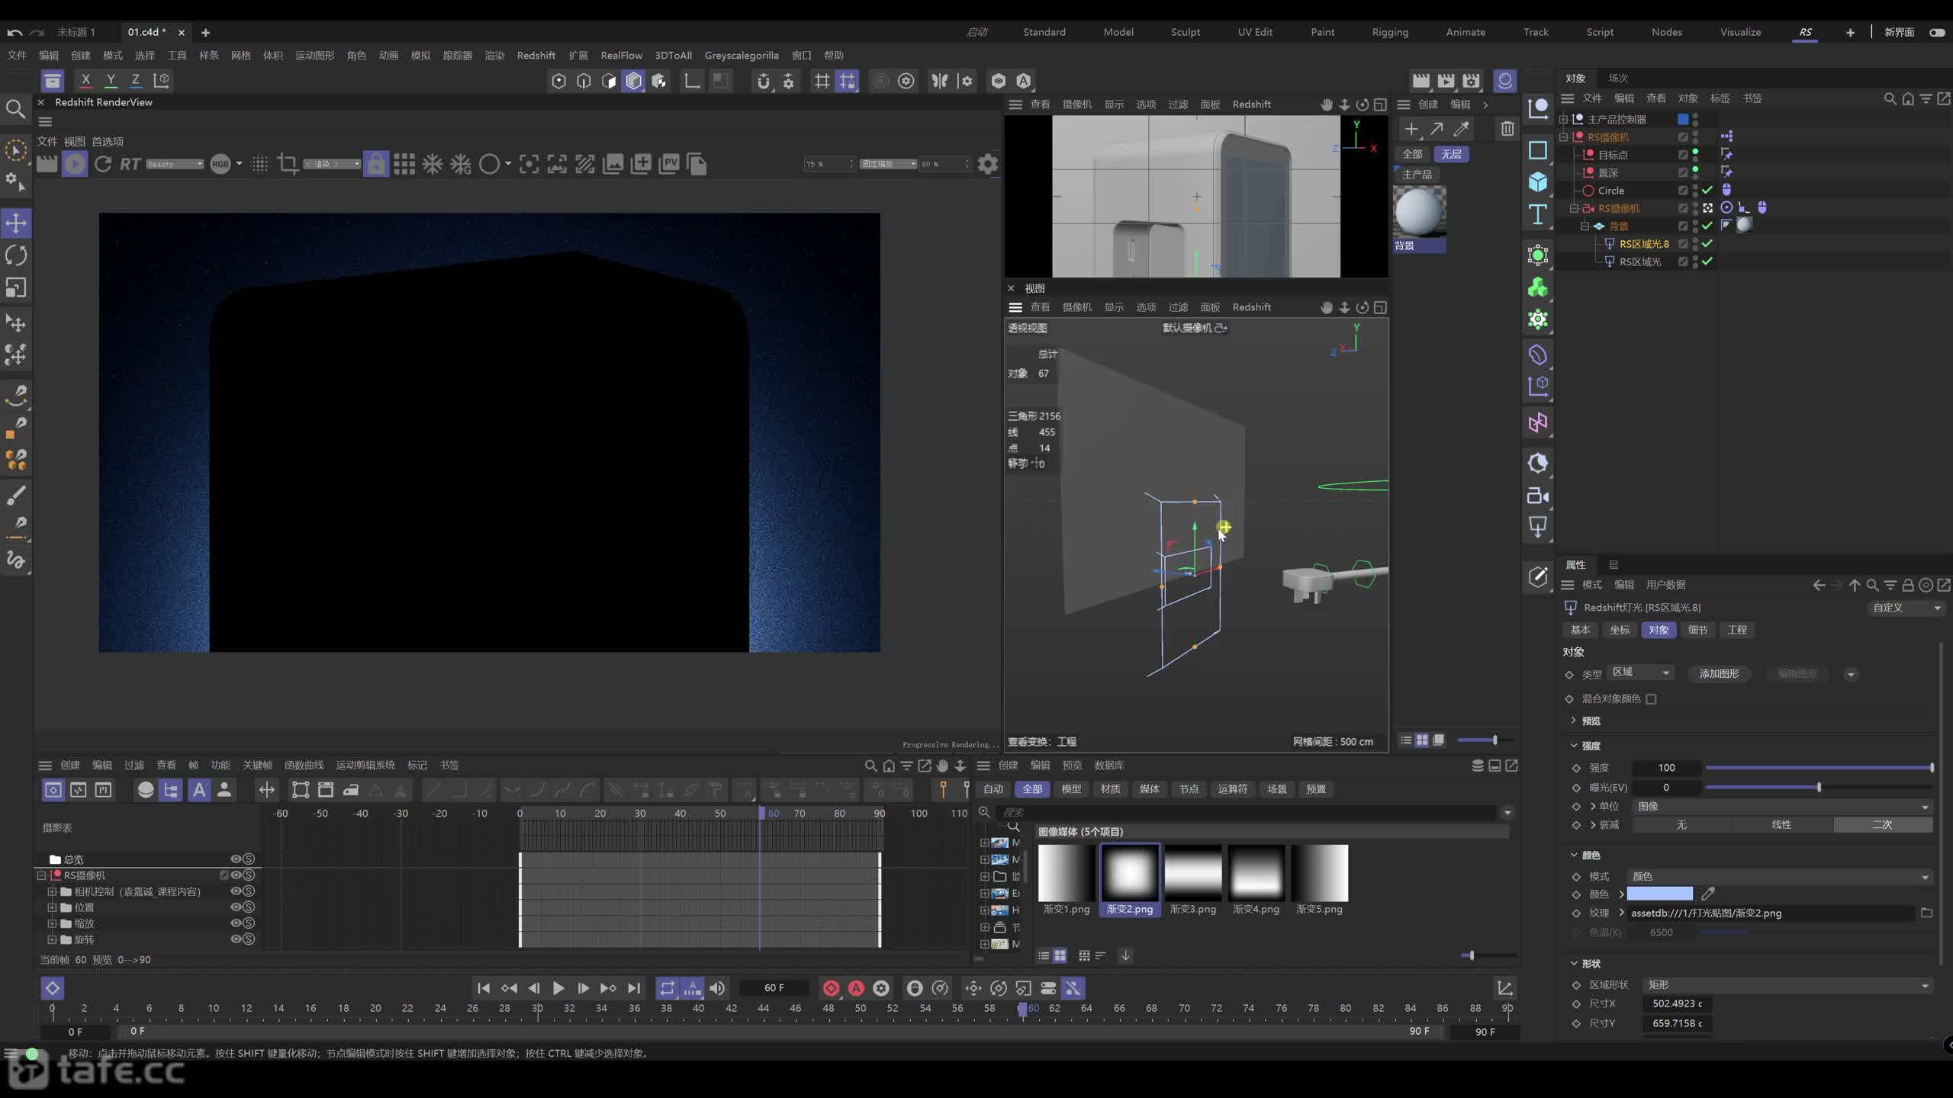Click the cube primitive icon
The width and height of the screenshot is (1953, 1098).
click(x=1537, y=181)
